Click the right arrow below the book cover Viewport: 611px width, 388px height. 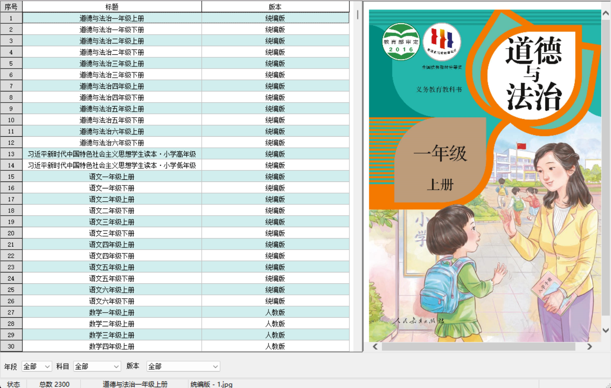pyautogui.click(x=590, y=346)
